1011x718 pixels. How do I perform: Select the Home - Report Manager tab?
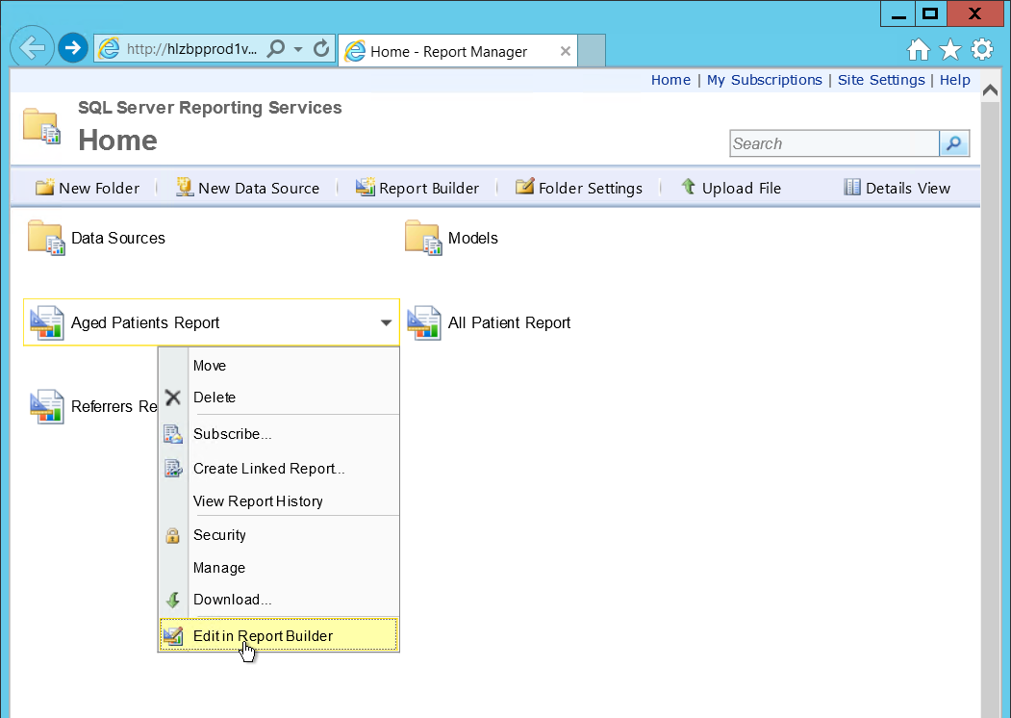click(457, 51)
